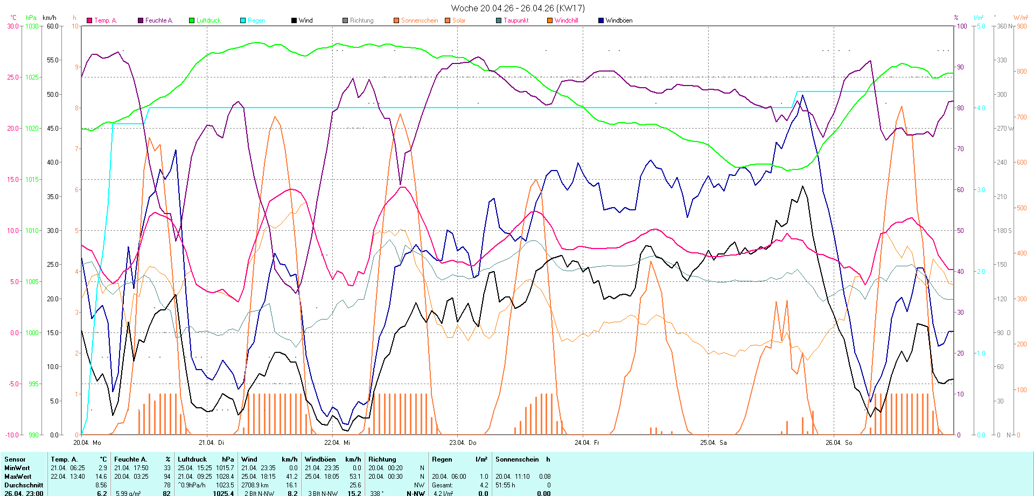Click the cyan Regen legend square
Viewport: 1034px width, 496px height.
(x=243, y=20)
